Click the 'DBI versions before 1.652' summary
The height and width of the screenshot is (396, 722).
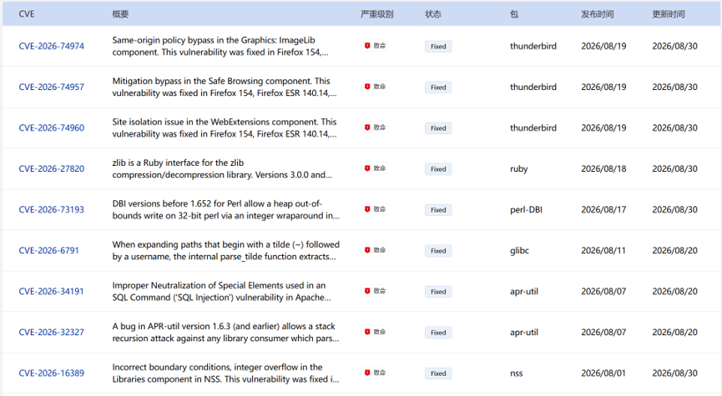tap(225, 210)
